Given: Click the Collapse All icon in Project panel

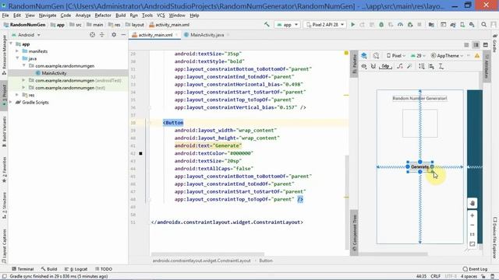Looking at the screenshot, I should (x=102, y=35).
